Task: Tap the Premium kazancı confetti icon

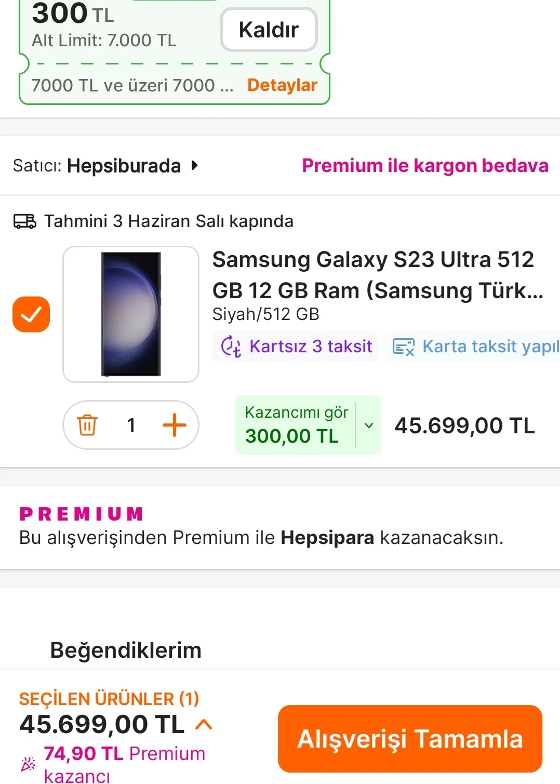Action: pos(28,764)
